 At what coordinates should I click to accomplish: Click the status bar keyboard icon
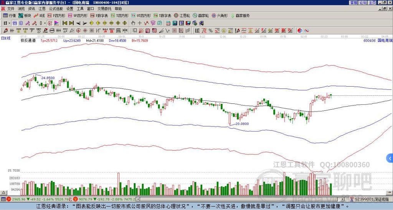[3, 199]
